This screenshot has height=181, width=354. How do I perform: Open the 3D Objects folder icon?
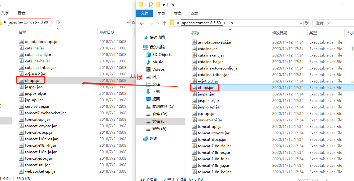(x=148, y=54)
